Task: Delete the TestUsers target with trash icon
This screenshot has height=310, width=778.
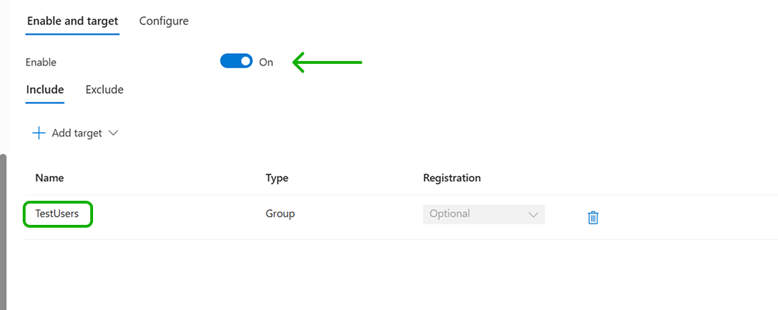Action: pos(593,218)
